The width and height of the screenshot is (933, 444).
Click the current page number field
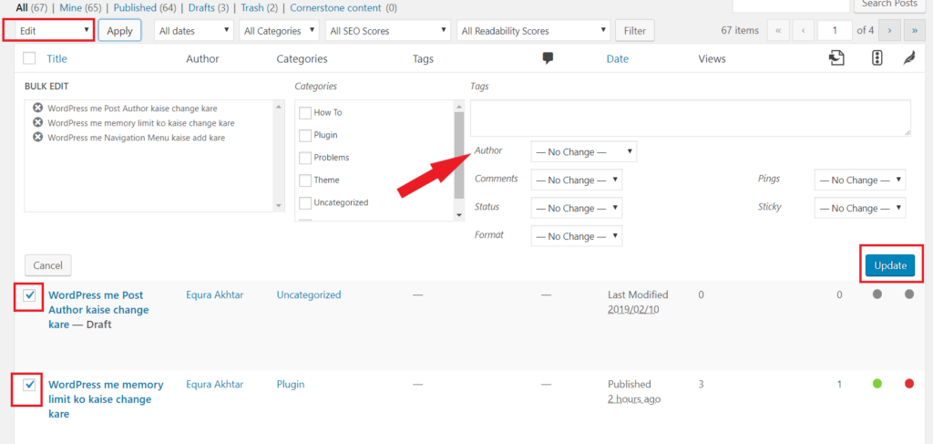pyautogui.click(x=835, y=30)
